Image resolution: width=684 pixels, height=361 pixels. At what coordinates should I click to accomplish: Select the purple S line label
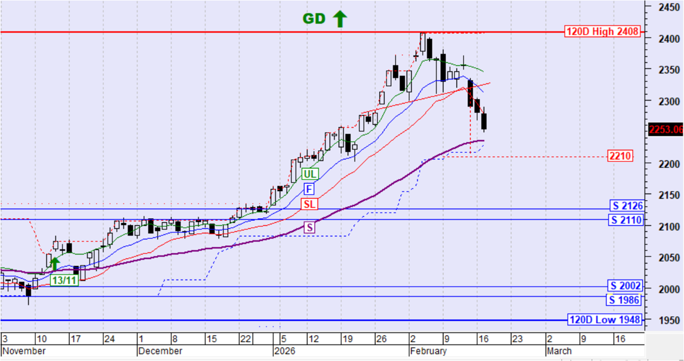point(310,227)
